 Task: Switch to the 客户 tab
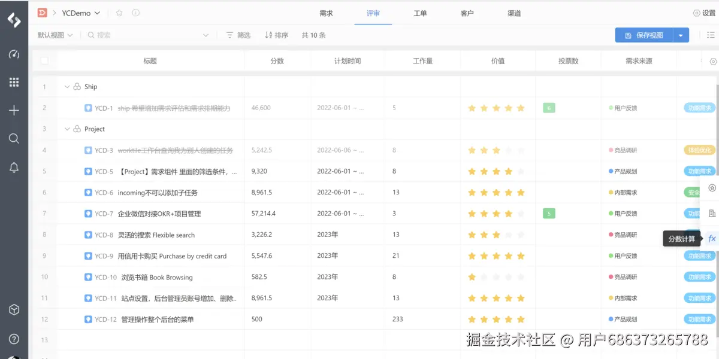(x=467, y=13)
